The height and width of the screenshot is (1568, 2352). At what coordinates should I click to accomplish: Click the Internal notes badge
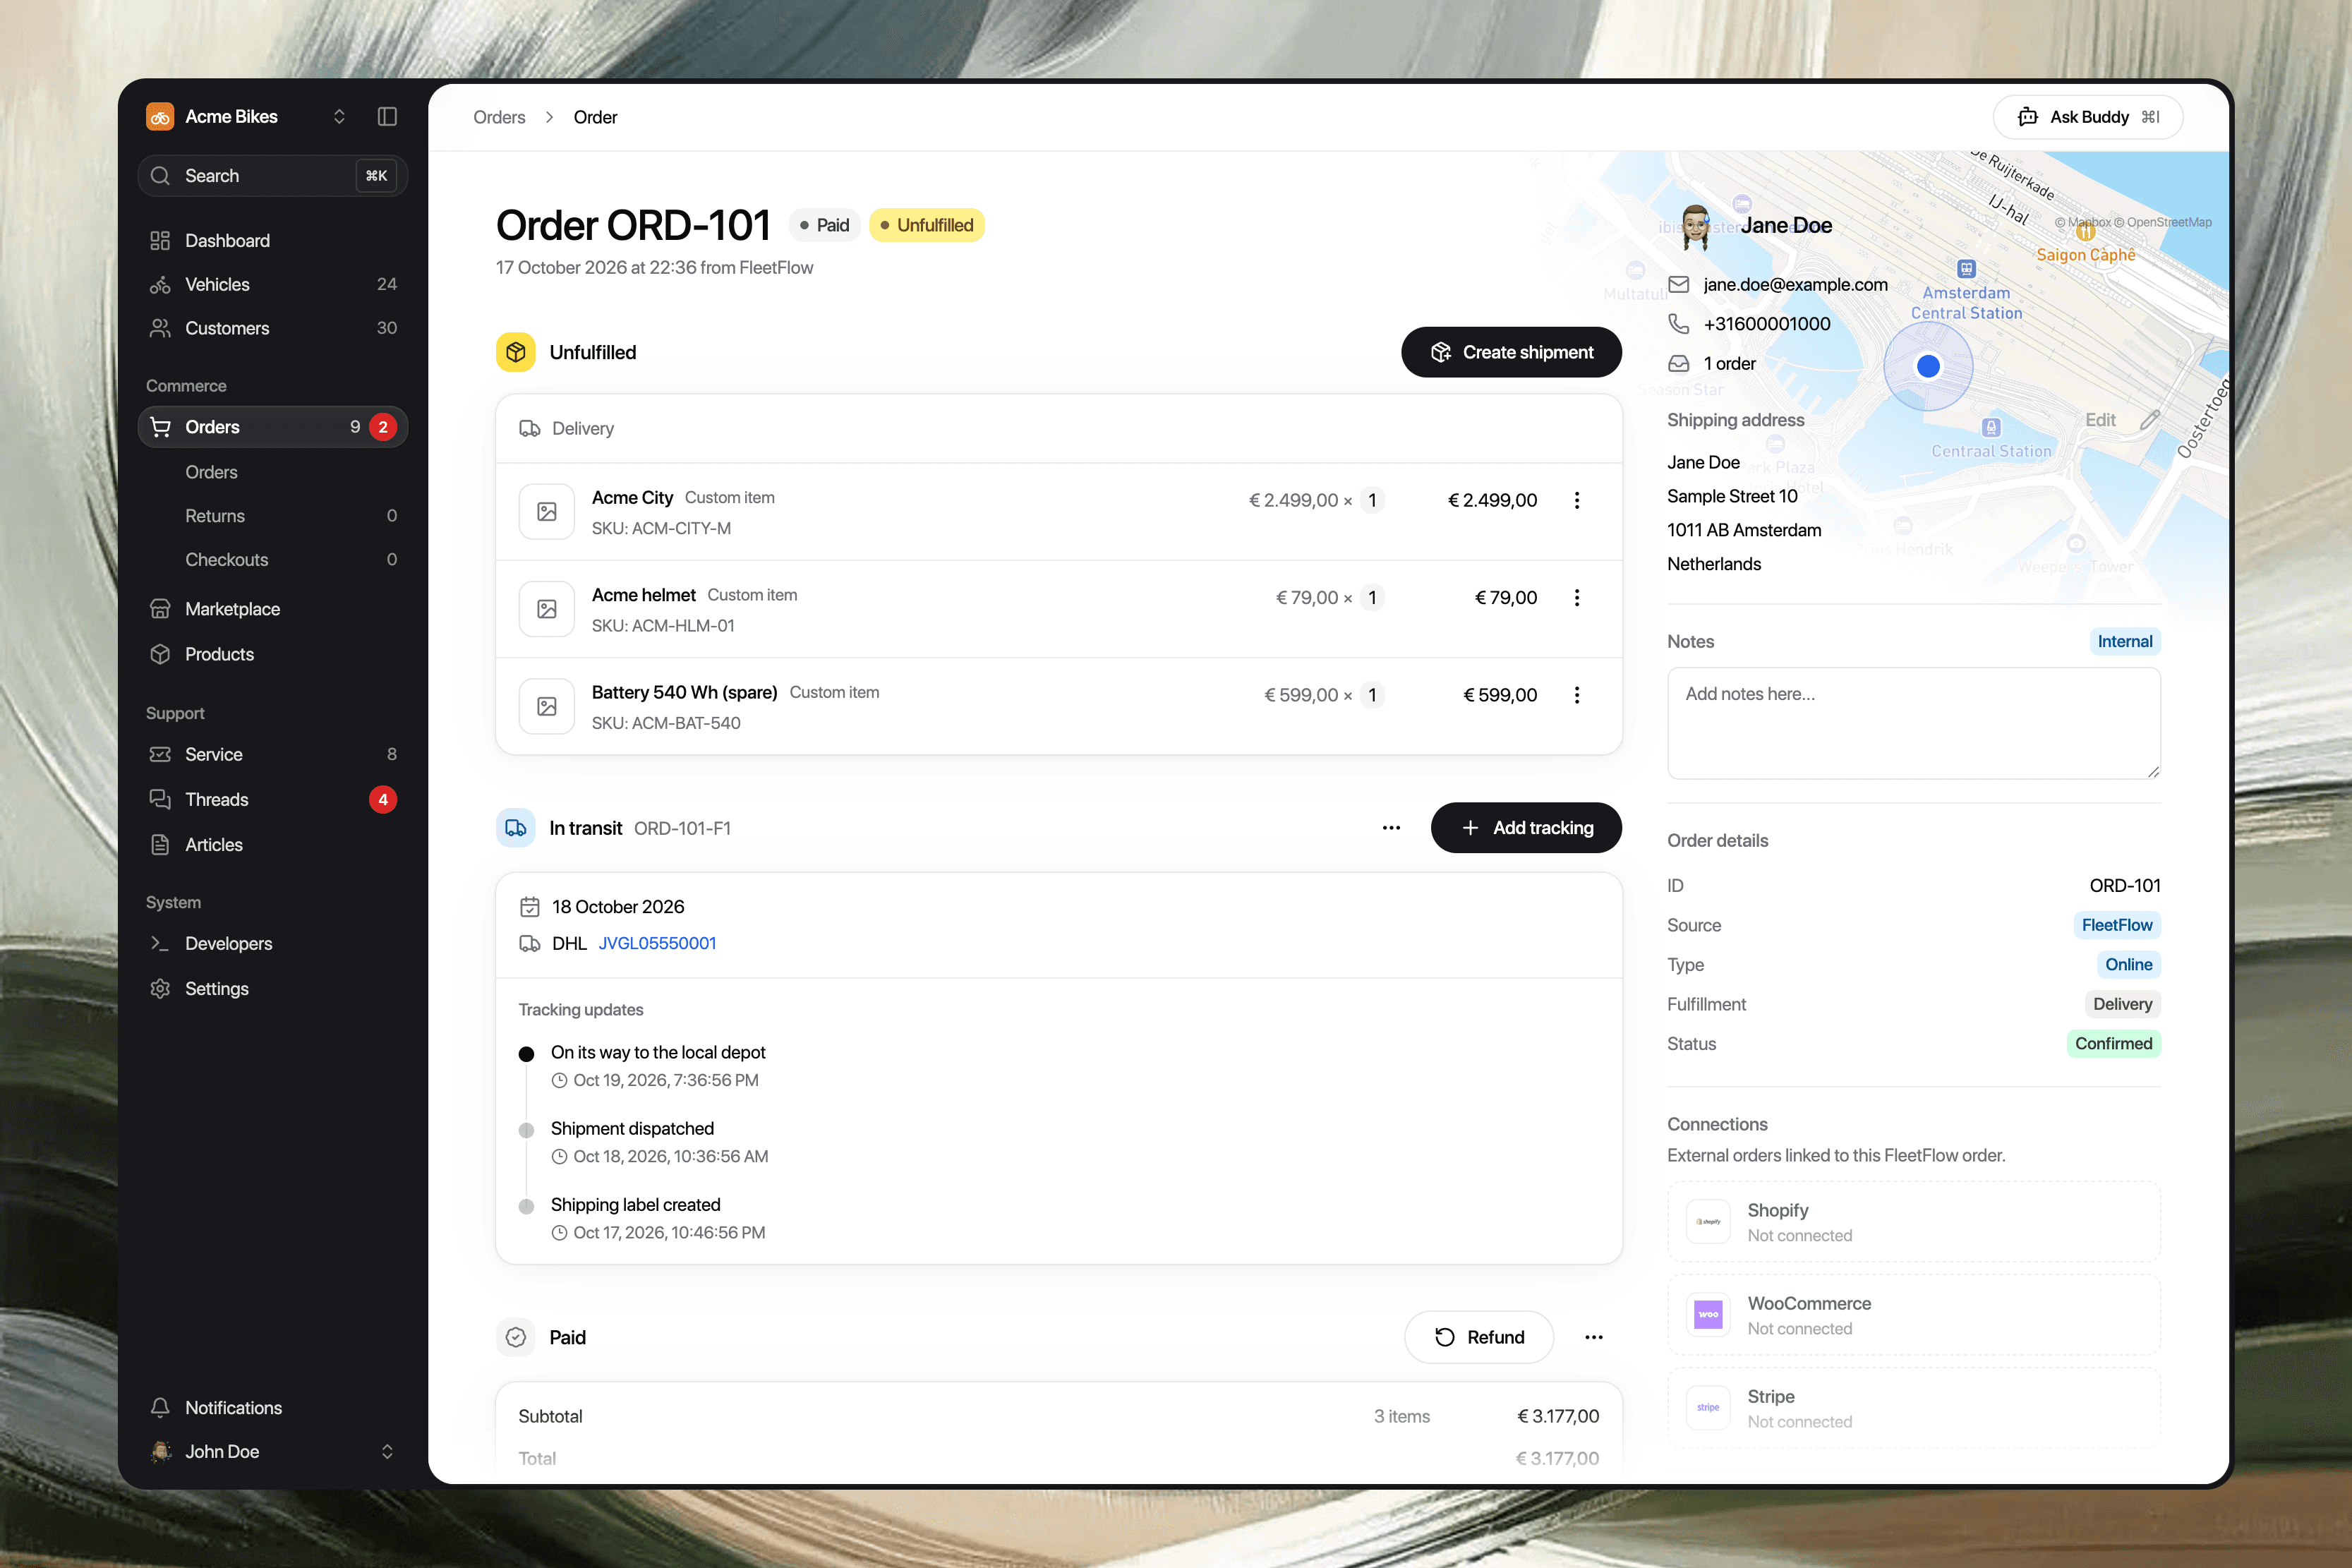click(2125, 642)
